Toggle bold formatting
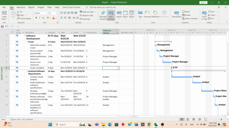Viewport: 229px width, 128px height. point(36,18)
